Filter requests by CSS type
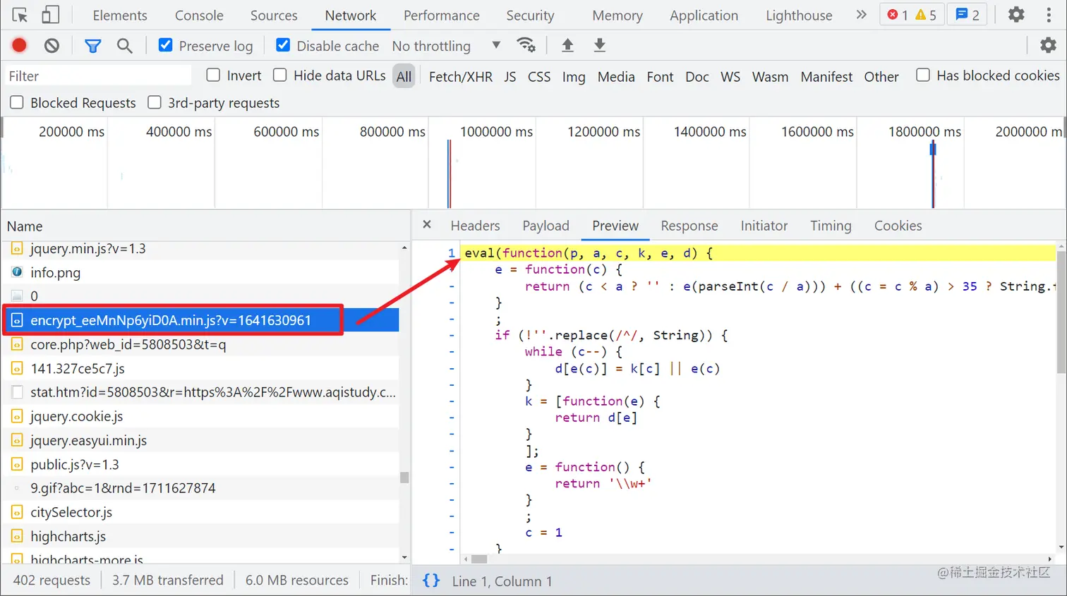Viewport: 1067px width, 596px height. 539,76
